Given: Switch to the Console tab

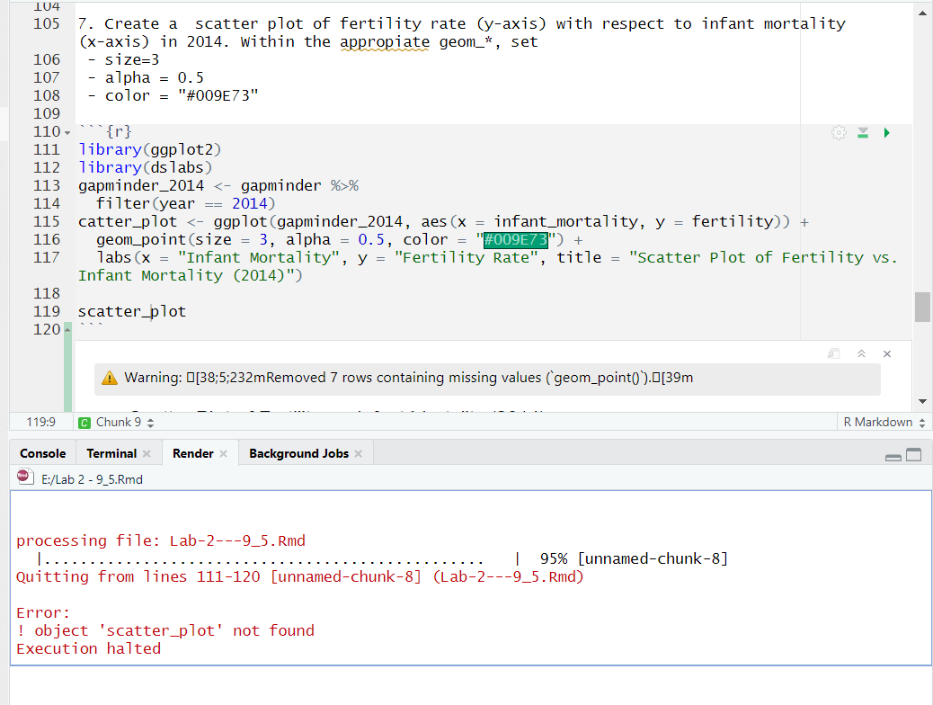Looking at the screenshot, I should (43, 454).
